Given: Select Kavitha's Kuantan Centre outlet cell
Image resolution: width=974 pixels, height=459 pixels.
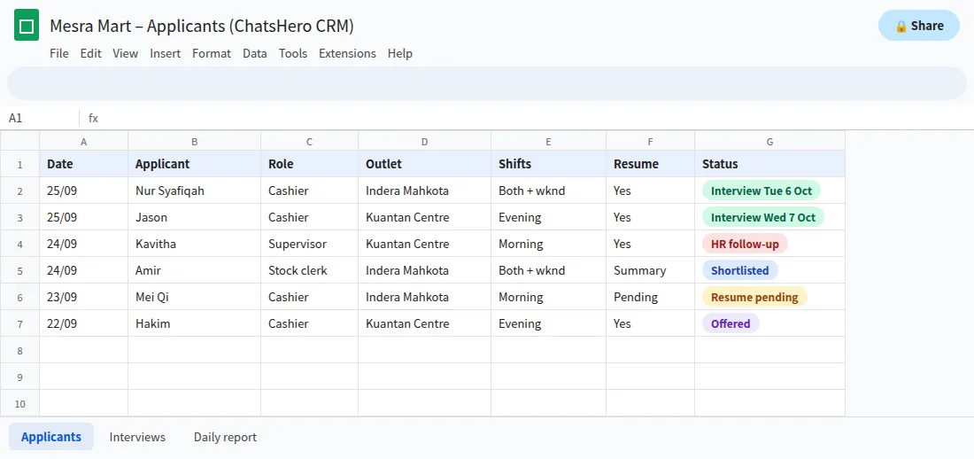Looking at the screenshot, I should [425, 244].
